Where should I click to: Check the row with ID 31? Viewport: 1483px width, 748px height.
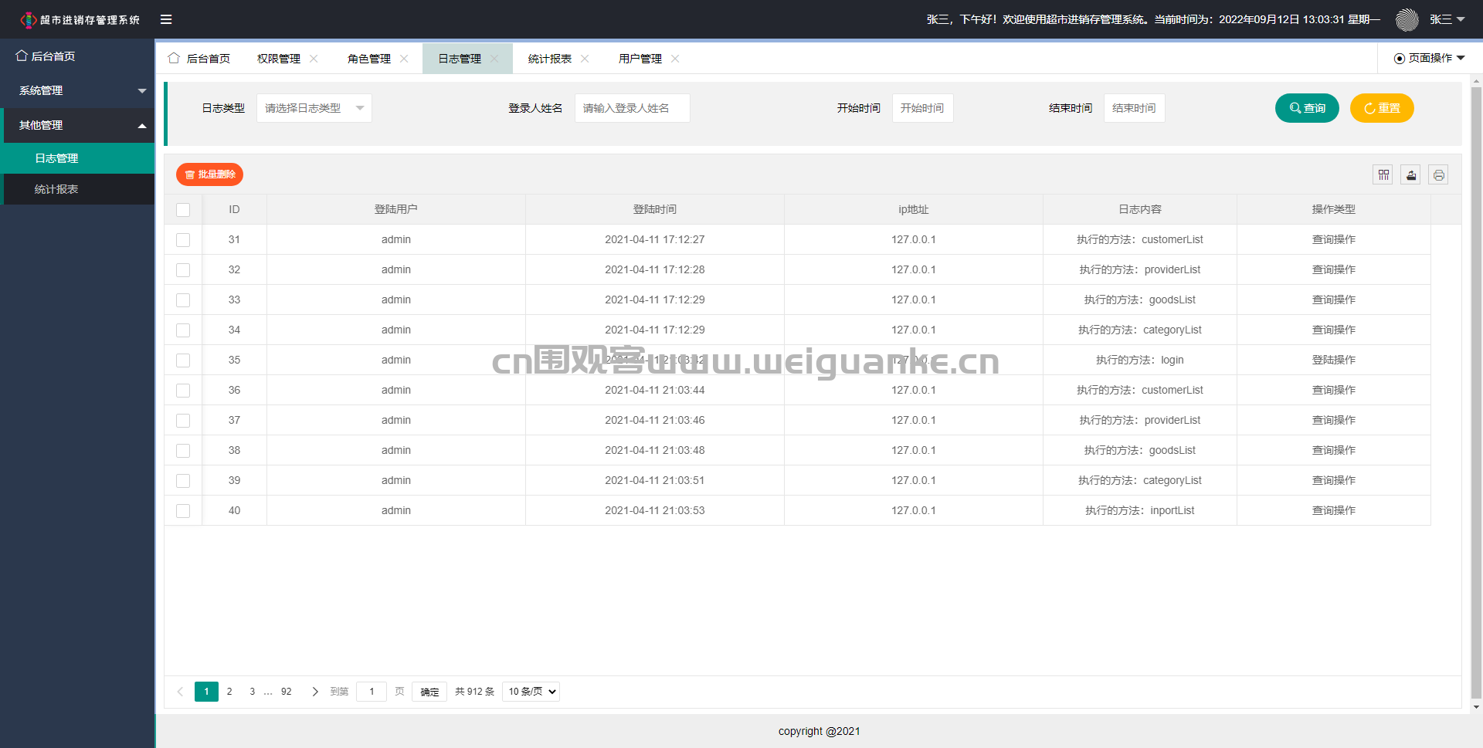(183, 240)
